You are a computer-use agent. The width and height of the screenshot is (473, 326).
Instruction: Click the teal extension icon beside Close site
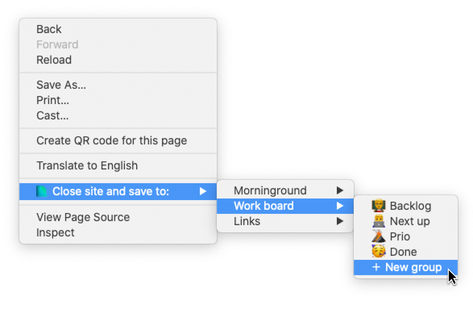[41, 191]
